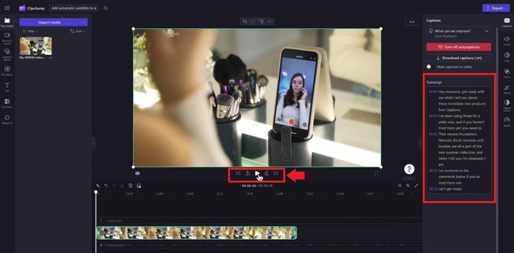The image size is (514, 253).
Task: Click the 00:04 transcript timestamp
Action: [432, 116]
